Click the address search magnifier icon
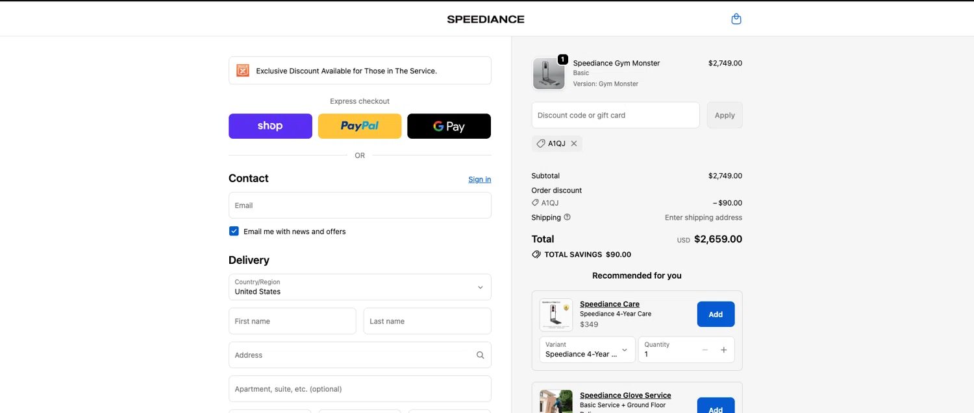The image size is (974, 413). 481,355
